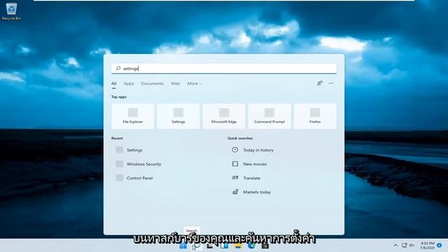This screenshot has width=448, height=252.
Task: Click the Today in history clock icon
Action: (x=235, y=150)
